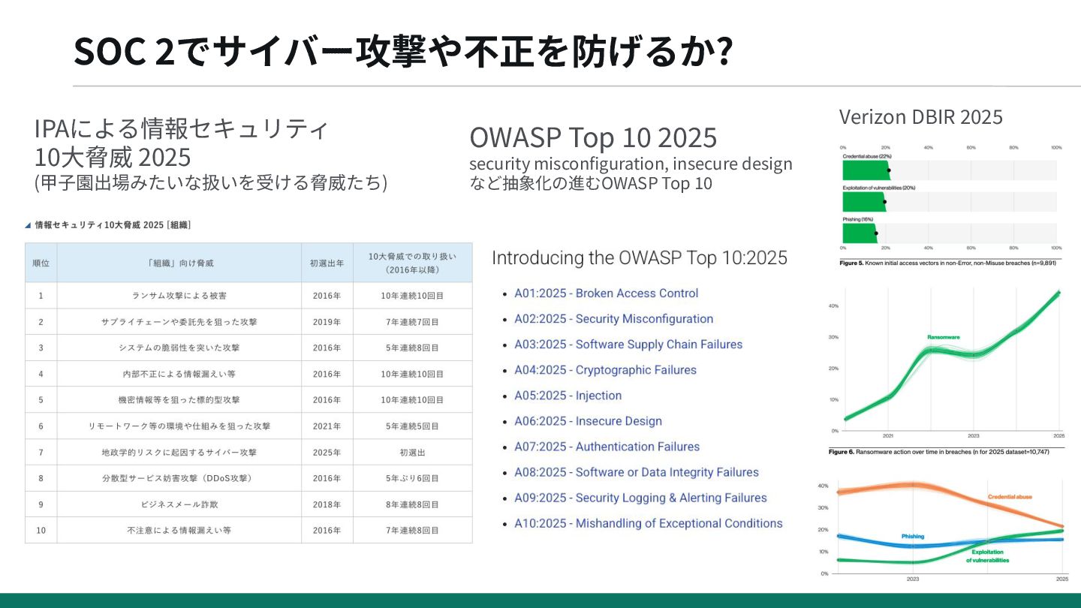Screen dimensions: 1081x608
Task: Click the 初選出年 column header
Action: point(327,263)
